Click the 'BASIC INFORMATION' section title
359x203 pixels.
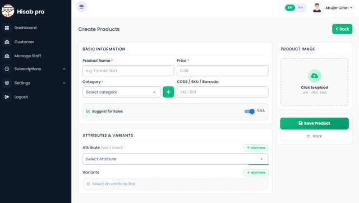click(x=104, y=49)
